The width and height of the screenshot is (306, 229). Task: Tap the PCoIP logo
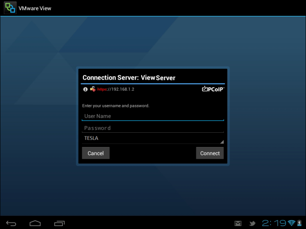213,89
